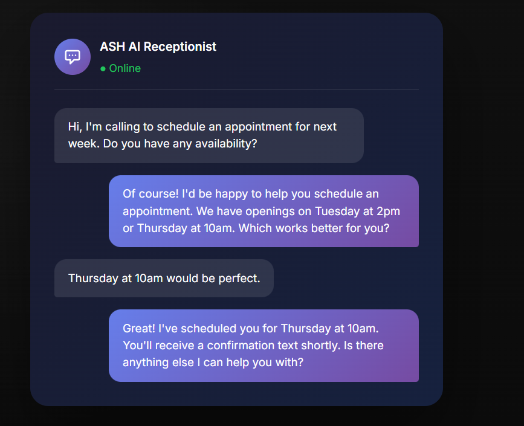Tap the status light beside Online label
Image resolution: width=524 pixels, height=426 pixels.
click(x=104, y=68)
